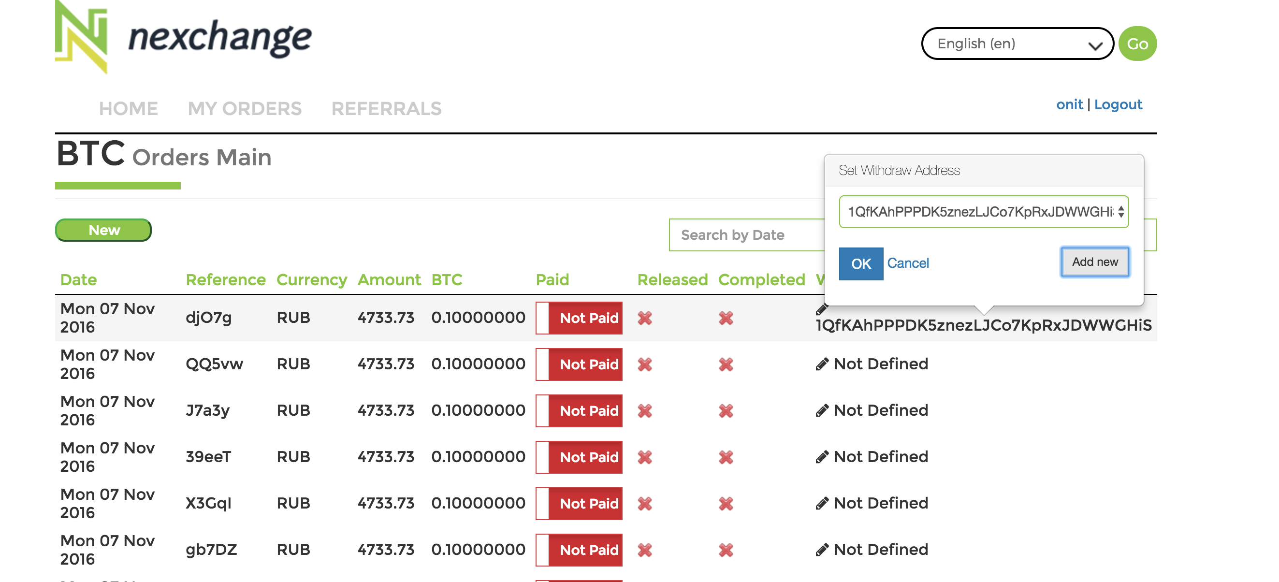Click the green New button
This screenshot has height=582, width=1279.
pyautogui.click(x=103, y=230)
